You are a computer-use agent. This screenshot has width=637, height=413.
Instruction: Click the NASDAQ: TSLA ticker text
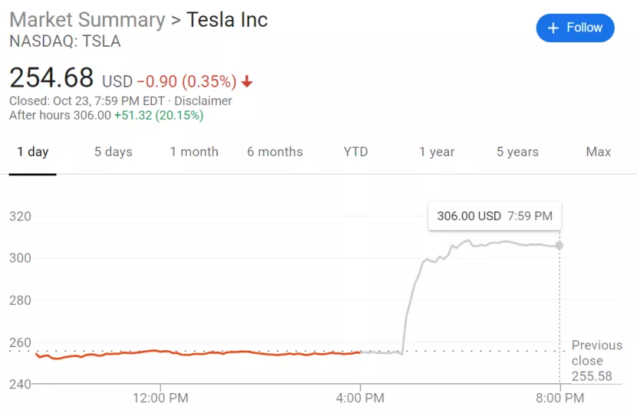tap(64, 41)
